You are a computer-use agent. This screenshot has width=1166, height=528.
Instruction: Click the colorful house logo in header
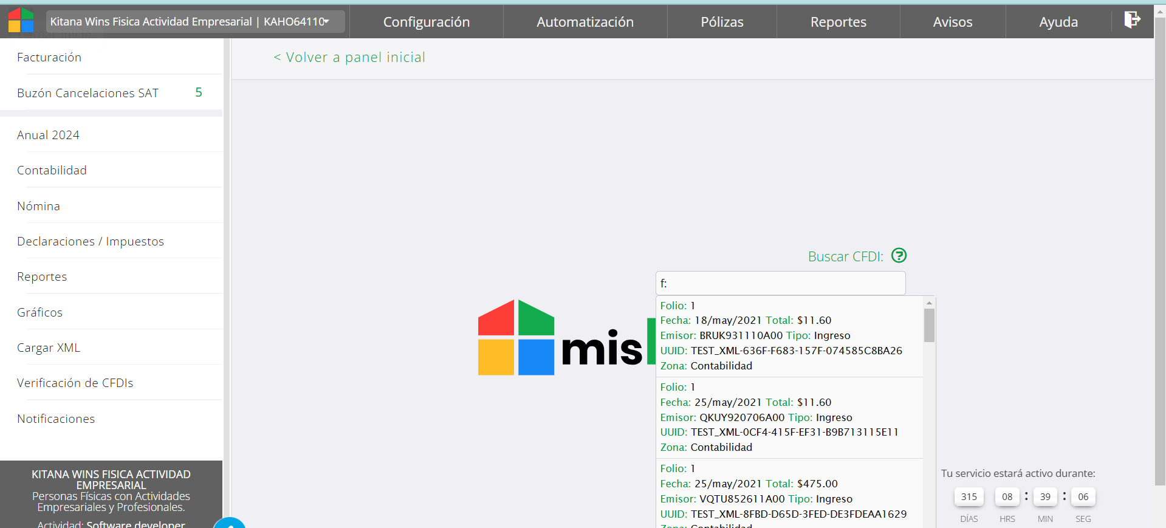(x=21, y=21)
